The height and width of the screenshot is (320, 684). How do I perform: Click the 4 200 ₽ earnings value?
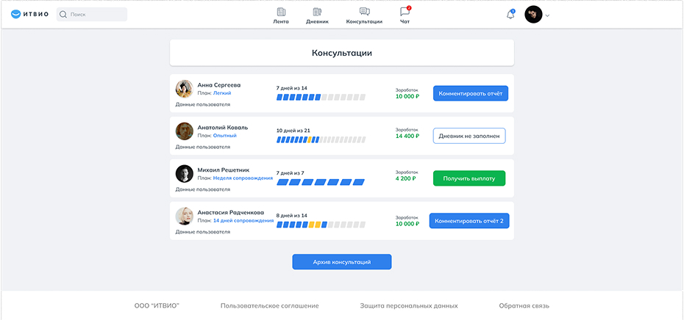(x=406, y=178)
